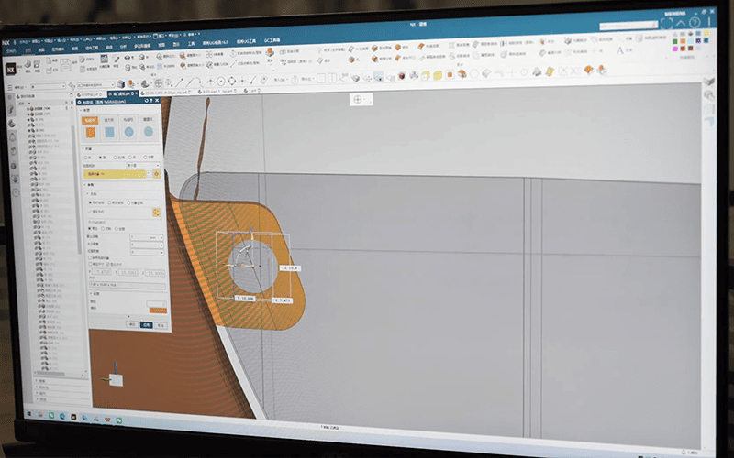
Task: Click the OK button in dialog
Action: pyautogui.click(x=132, y=324)
